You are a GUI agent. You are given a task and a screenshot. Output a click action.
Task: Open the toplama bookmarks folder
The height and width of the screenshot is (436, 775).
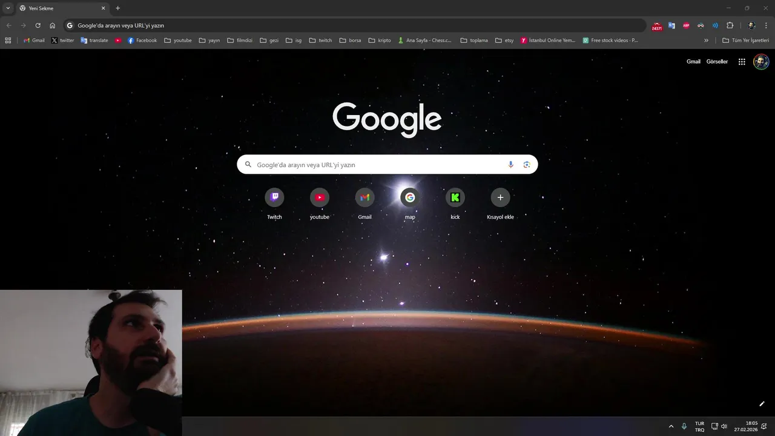(x=474, y=41)
